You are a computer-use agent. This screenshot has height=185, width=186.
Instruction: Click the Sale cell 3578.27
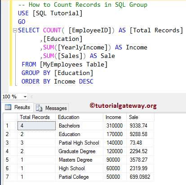tap(140, 160)
